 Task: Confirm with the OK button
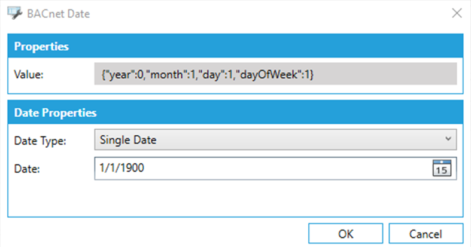coord(345,234)
